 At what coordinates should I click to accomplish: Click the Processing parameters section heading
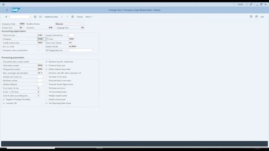click(13, 57)
